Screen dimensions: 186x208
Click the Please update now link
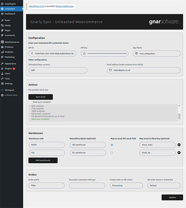click(65, 6)
